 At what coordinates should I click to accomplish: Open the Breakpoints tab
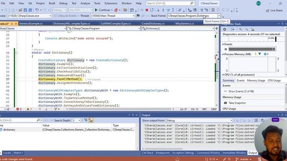click(163, 153)
